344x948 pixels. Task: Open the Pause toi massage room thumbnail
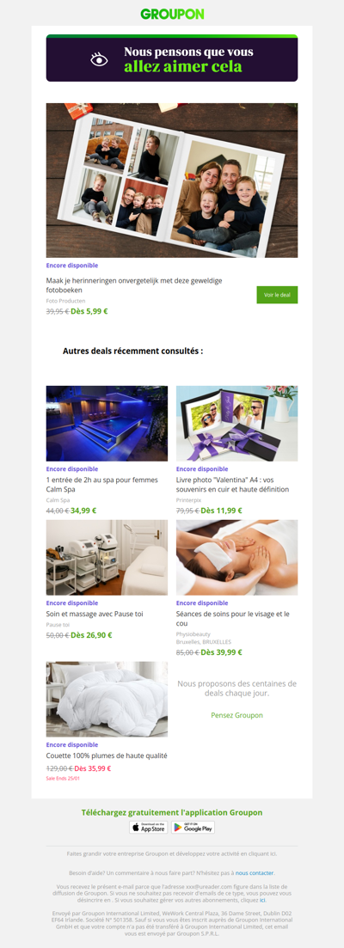(x=107, y=558)
